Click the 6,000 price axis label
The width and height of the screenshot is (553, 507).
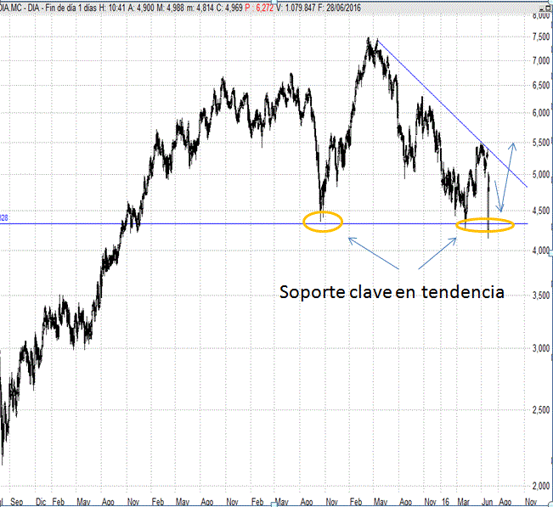click(x=540, y=113)
